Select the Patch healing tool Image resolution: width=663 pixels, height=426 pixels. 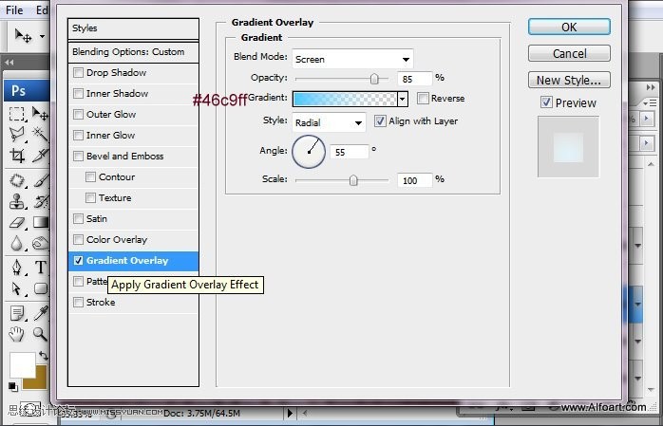tap(17, 180)
